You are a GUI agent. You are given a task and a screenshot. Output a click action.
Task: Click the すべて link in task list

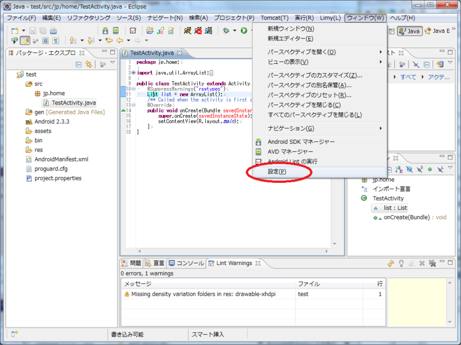coord(408,77)
